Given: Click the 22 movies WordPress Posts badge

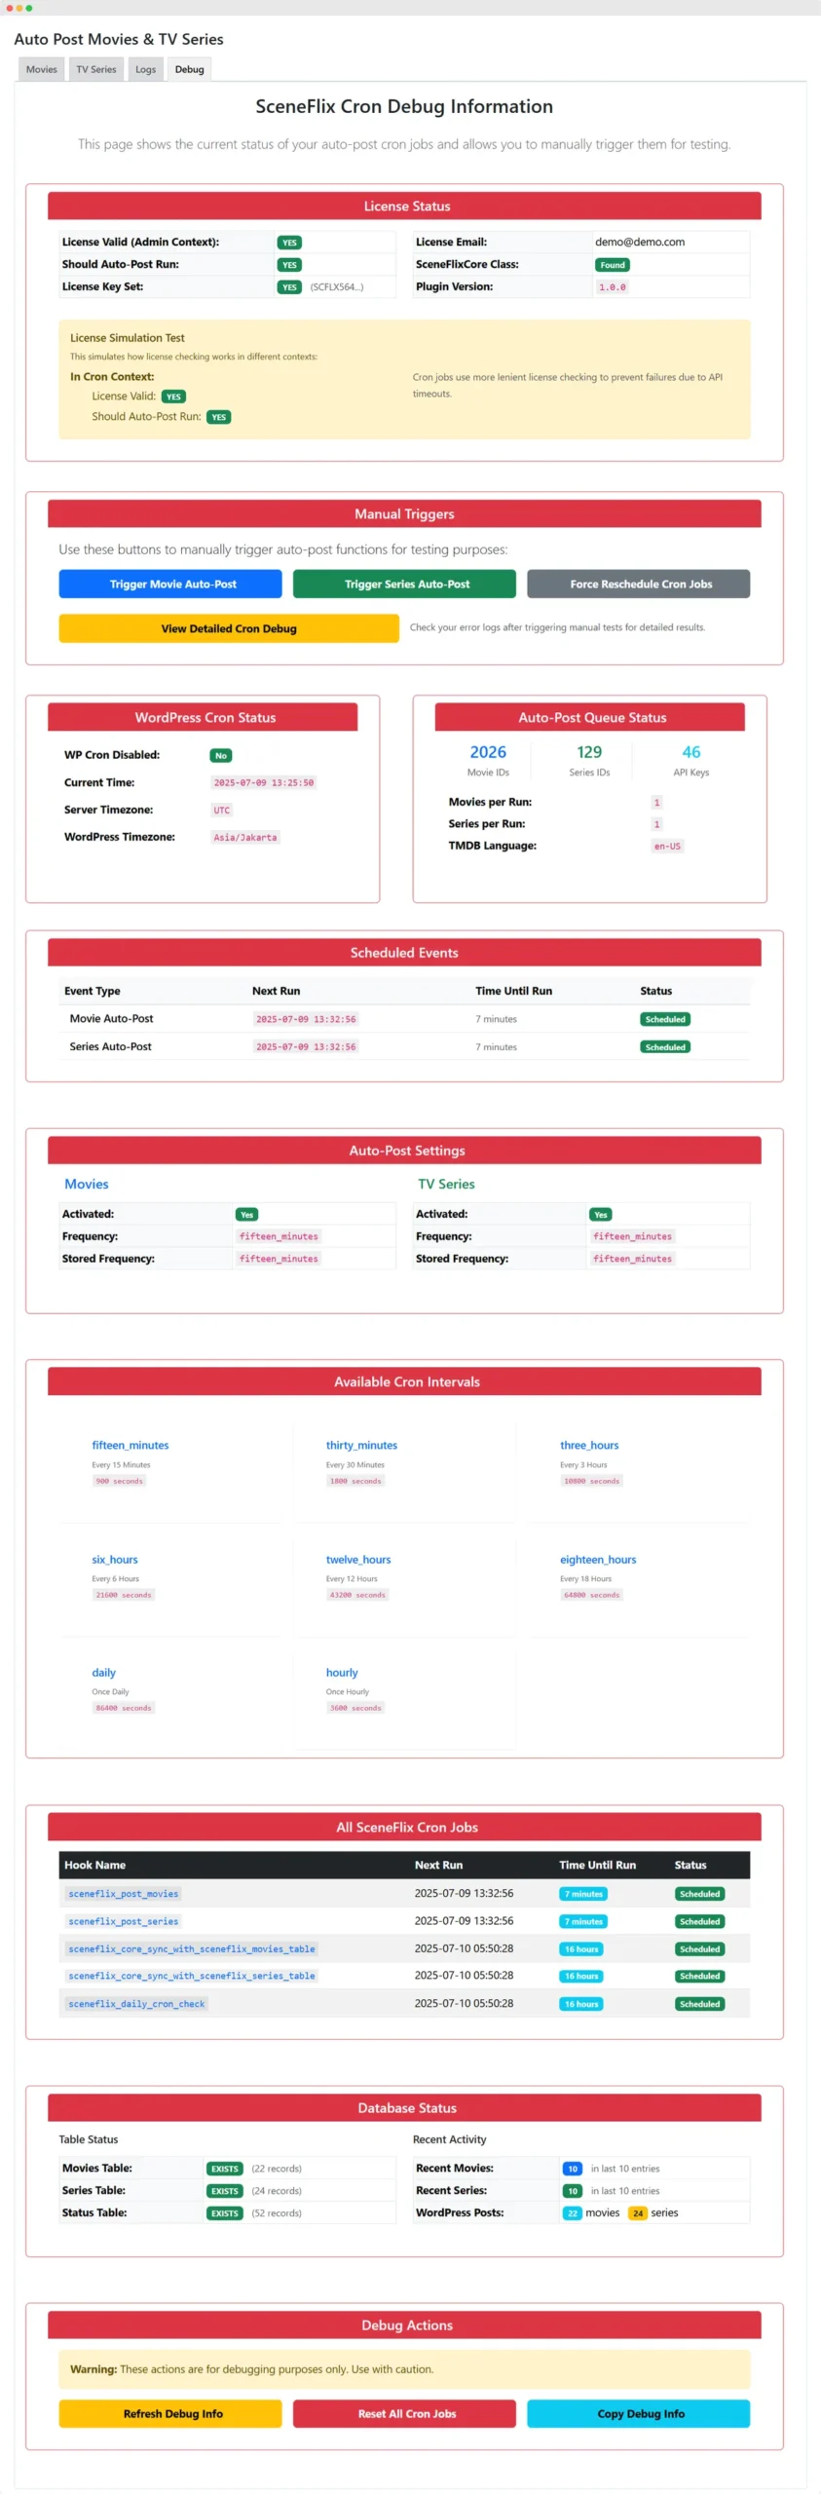Looking at the screenshot, I should coord(573,2213).
